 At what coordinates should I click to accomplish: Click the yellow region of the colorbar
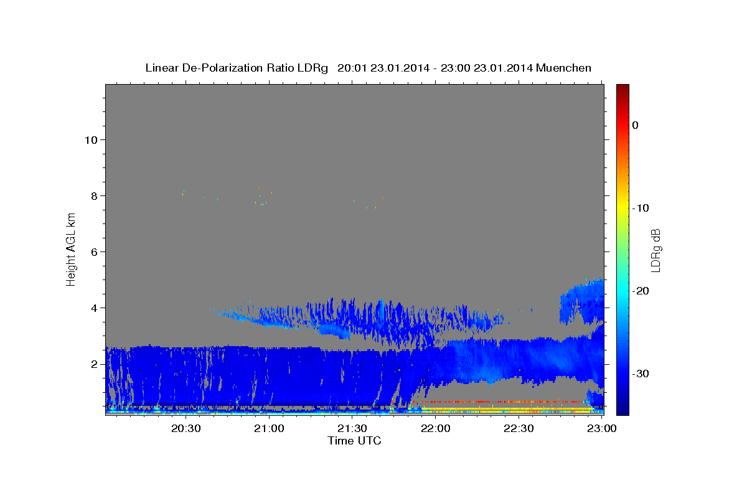click(622, 205)
